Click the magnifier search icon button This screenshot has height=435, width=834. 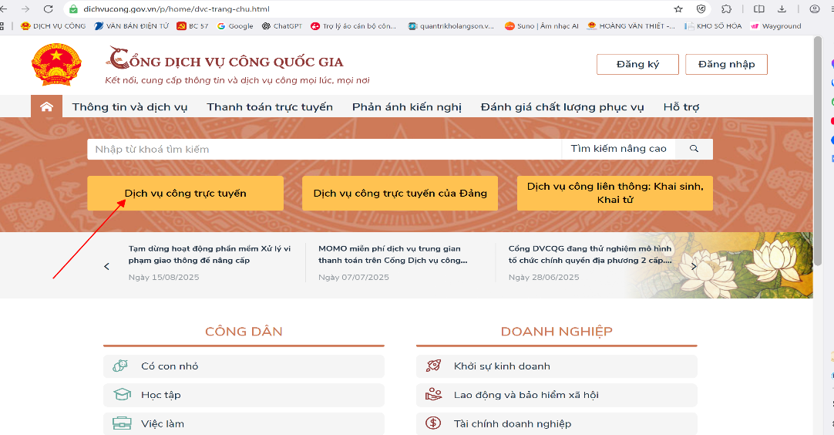coord(694,149)
